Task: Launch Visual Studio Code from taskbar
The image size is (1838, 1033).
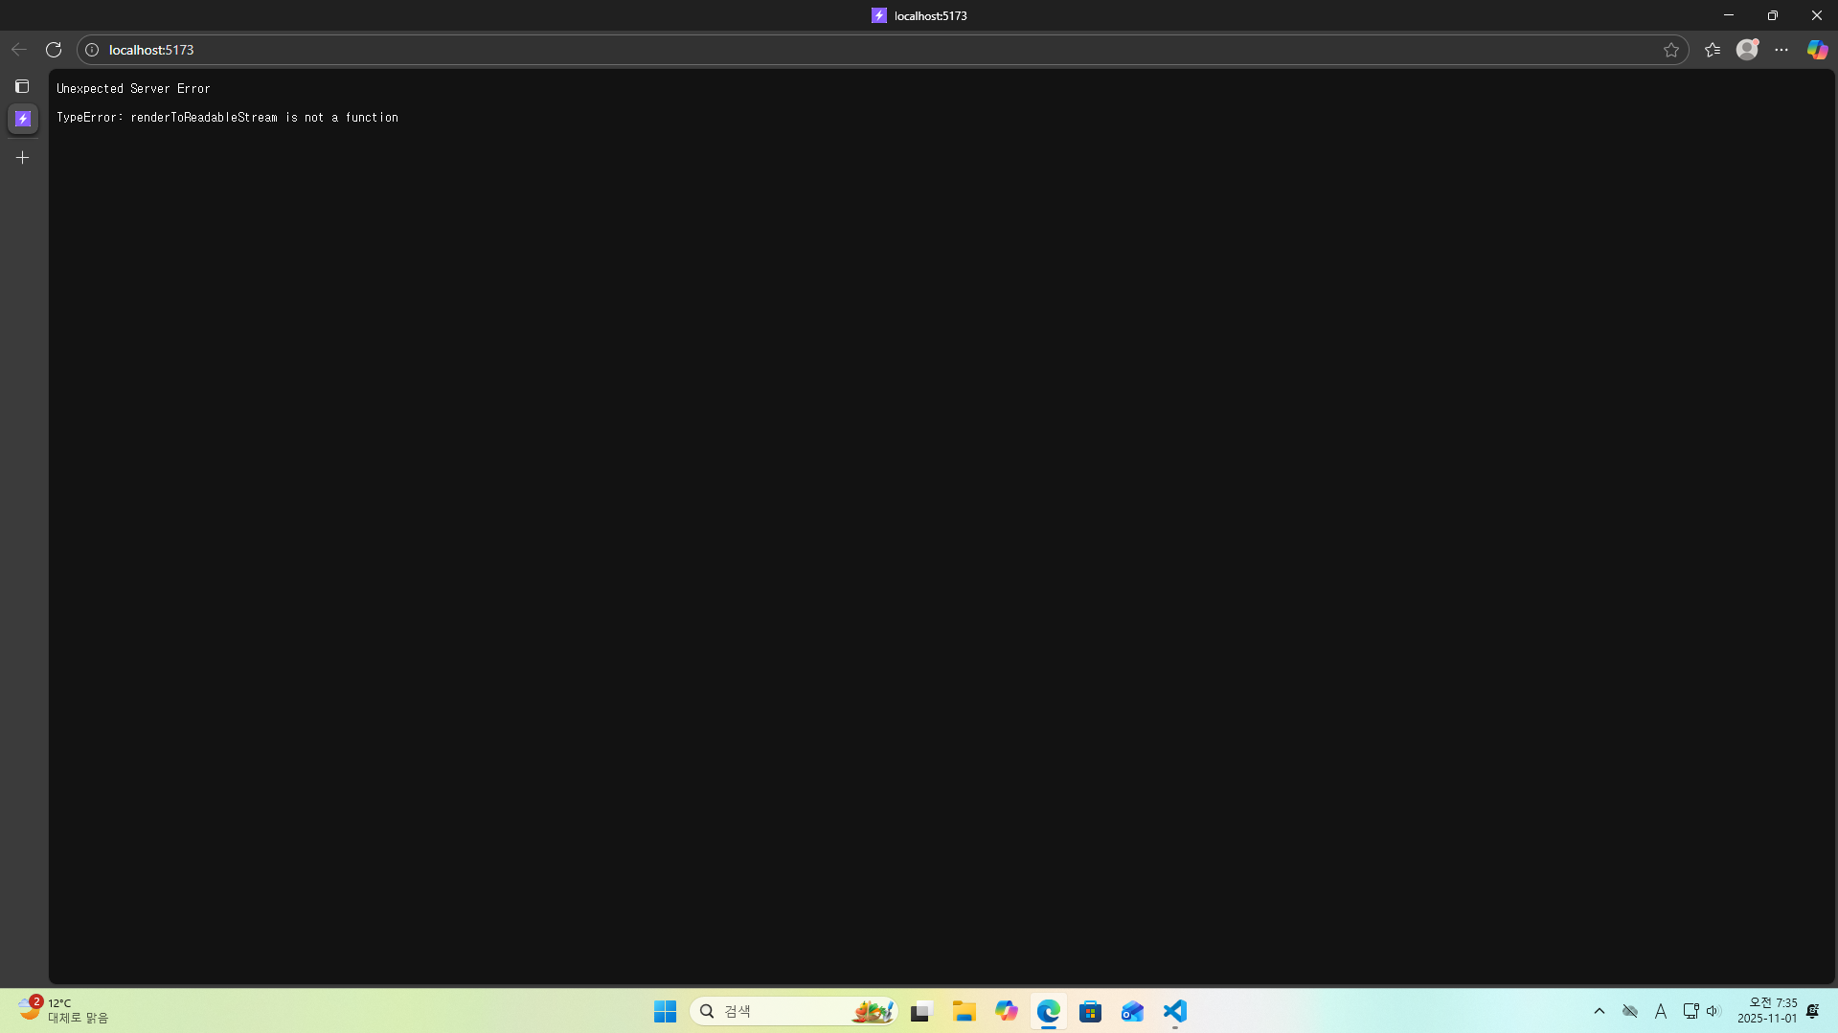Action: 1175,1011
